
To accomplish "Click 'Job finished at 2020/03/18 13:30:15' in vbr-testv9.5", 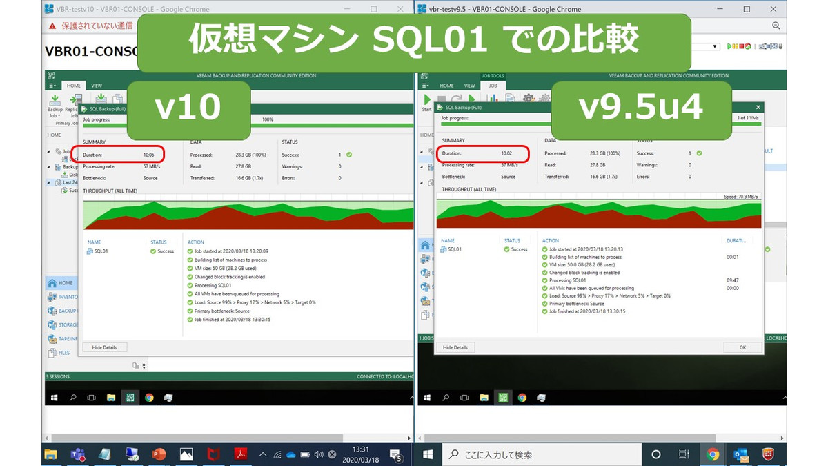I will tap(582, 311).
